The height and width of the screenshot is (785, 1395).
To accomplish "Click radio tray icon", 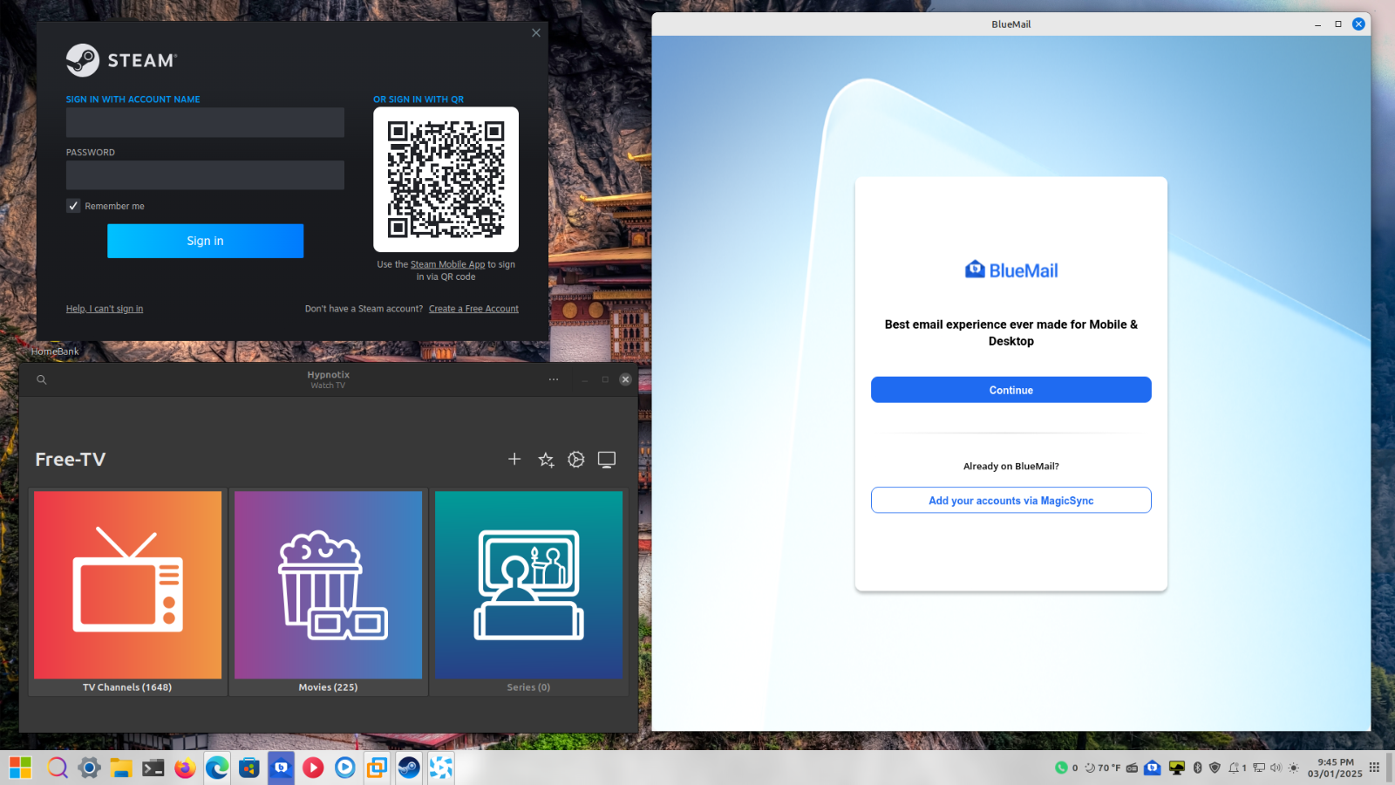I will pos(1132,768).
